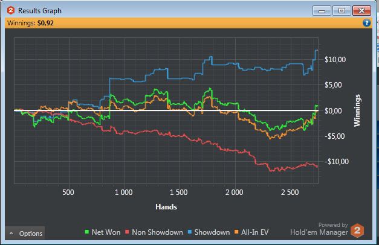Click the Hands axis title
The image size is (379, 245).
pyautogui.click(x=166, y=207)
